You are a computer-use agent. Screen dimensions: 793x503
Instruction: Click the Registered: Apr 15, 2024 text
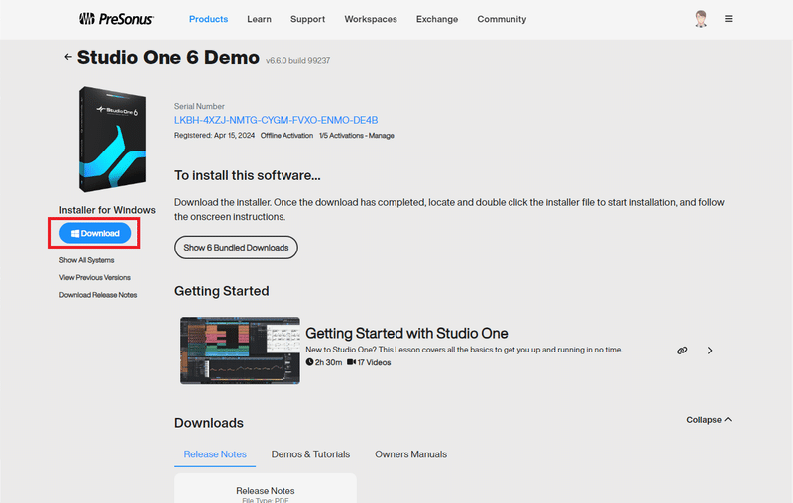tap(214, 136)
